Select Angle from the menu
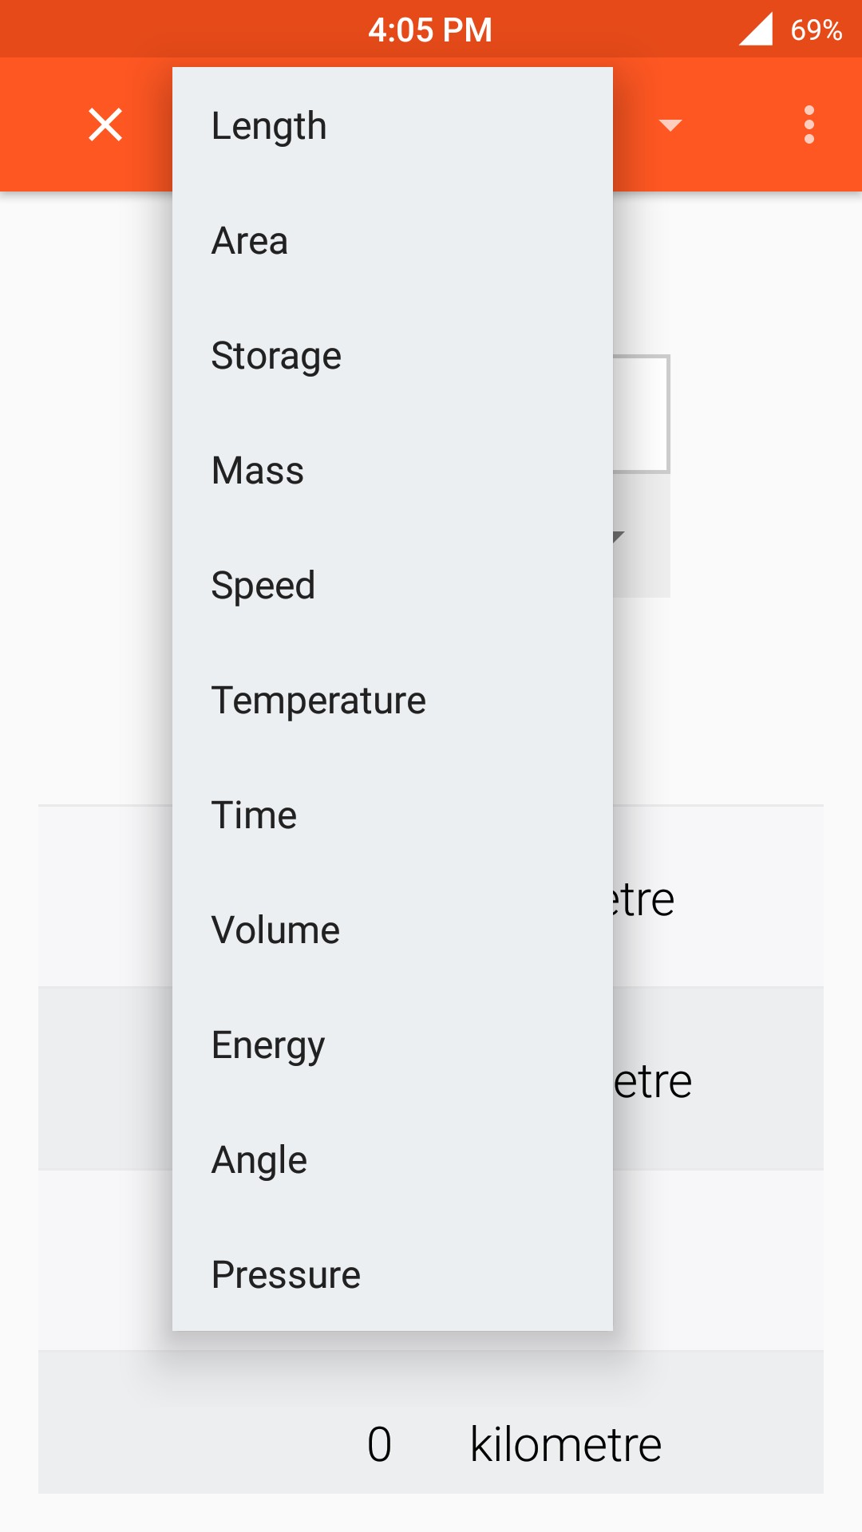 click(393, 1160)
